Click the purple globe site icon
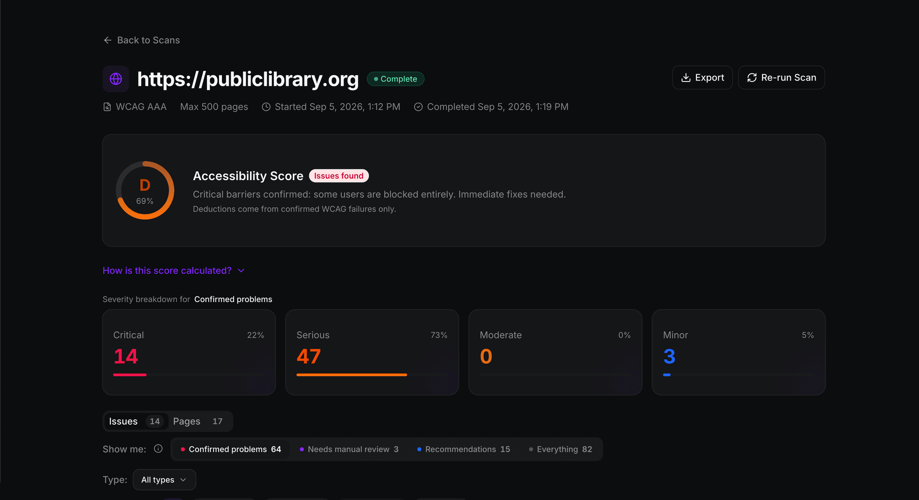This screenshot has height=500, width=919. click(x=116, y=79)
